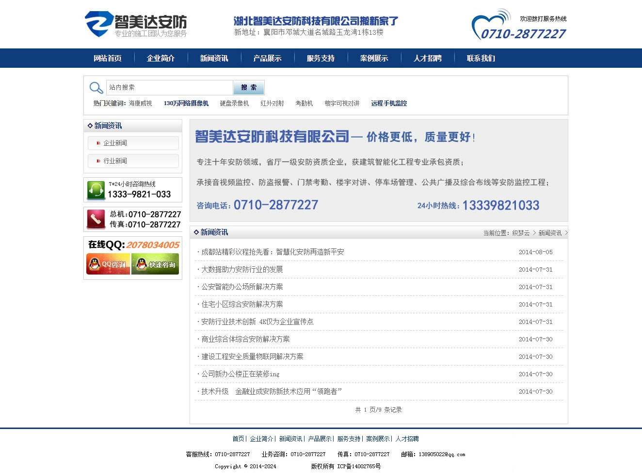Image resolution: width=642 pixels, height=475 pixels.
Task: Select hot keyword 130万网络摄像机
Action: [x=186, y=104]
